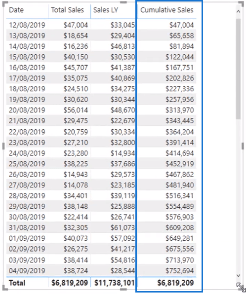The image size is (246, 294).
Task: Click the bottom-right resize handle
Action: (241, 288)
